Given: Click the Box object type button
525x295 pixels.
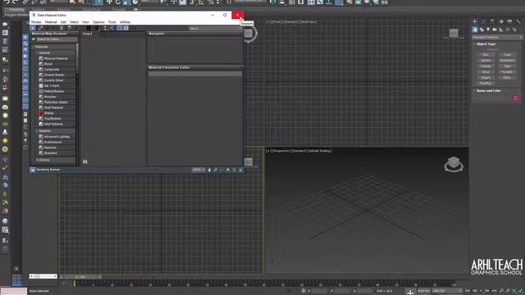Looking at the screenshot, I should click(486, 55).
